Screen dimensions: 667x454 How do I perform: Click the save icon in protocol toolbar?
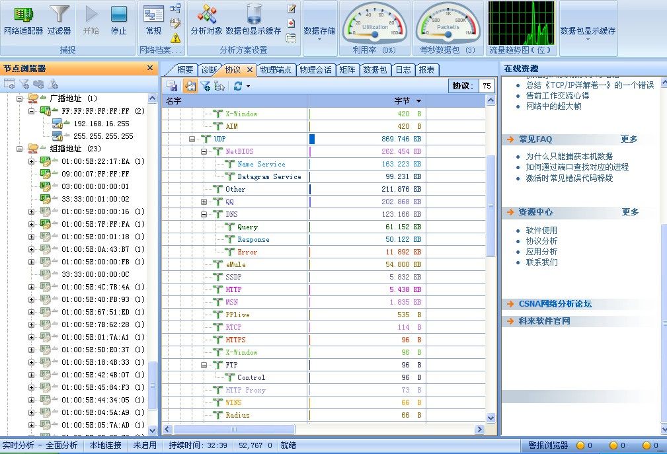click(172, 86)
